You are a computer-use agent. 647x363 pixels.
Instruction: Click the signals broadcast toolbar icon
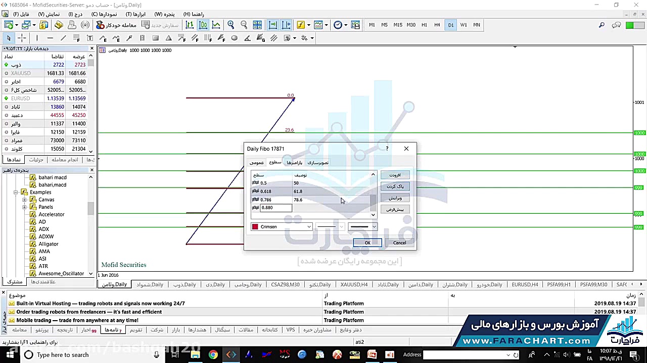point(85,25)
